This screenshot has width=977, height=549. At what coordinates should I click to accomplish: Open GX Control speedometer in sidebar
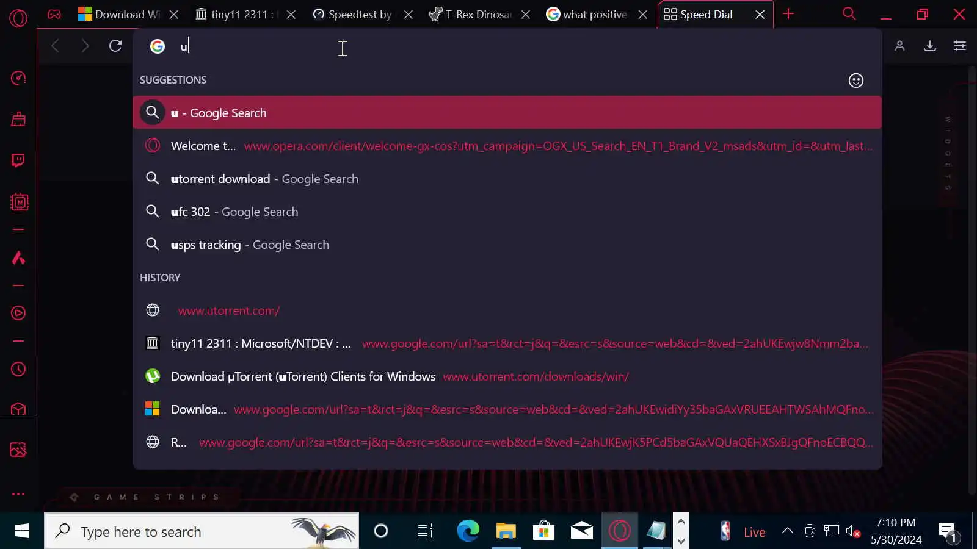[18, 78]
